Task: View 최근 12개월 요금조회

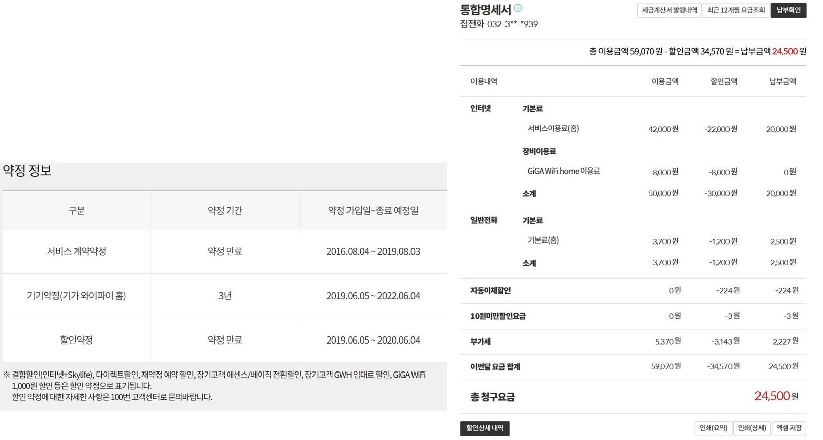Action: 736,10
